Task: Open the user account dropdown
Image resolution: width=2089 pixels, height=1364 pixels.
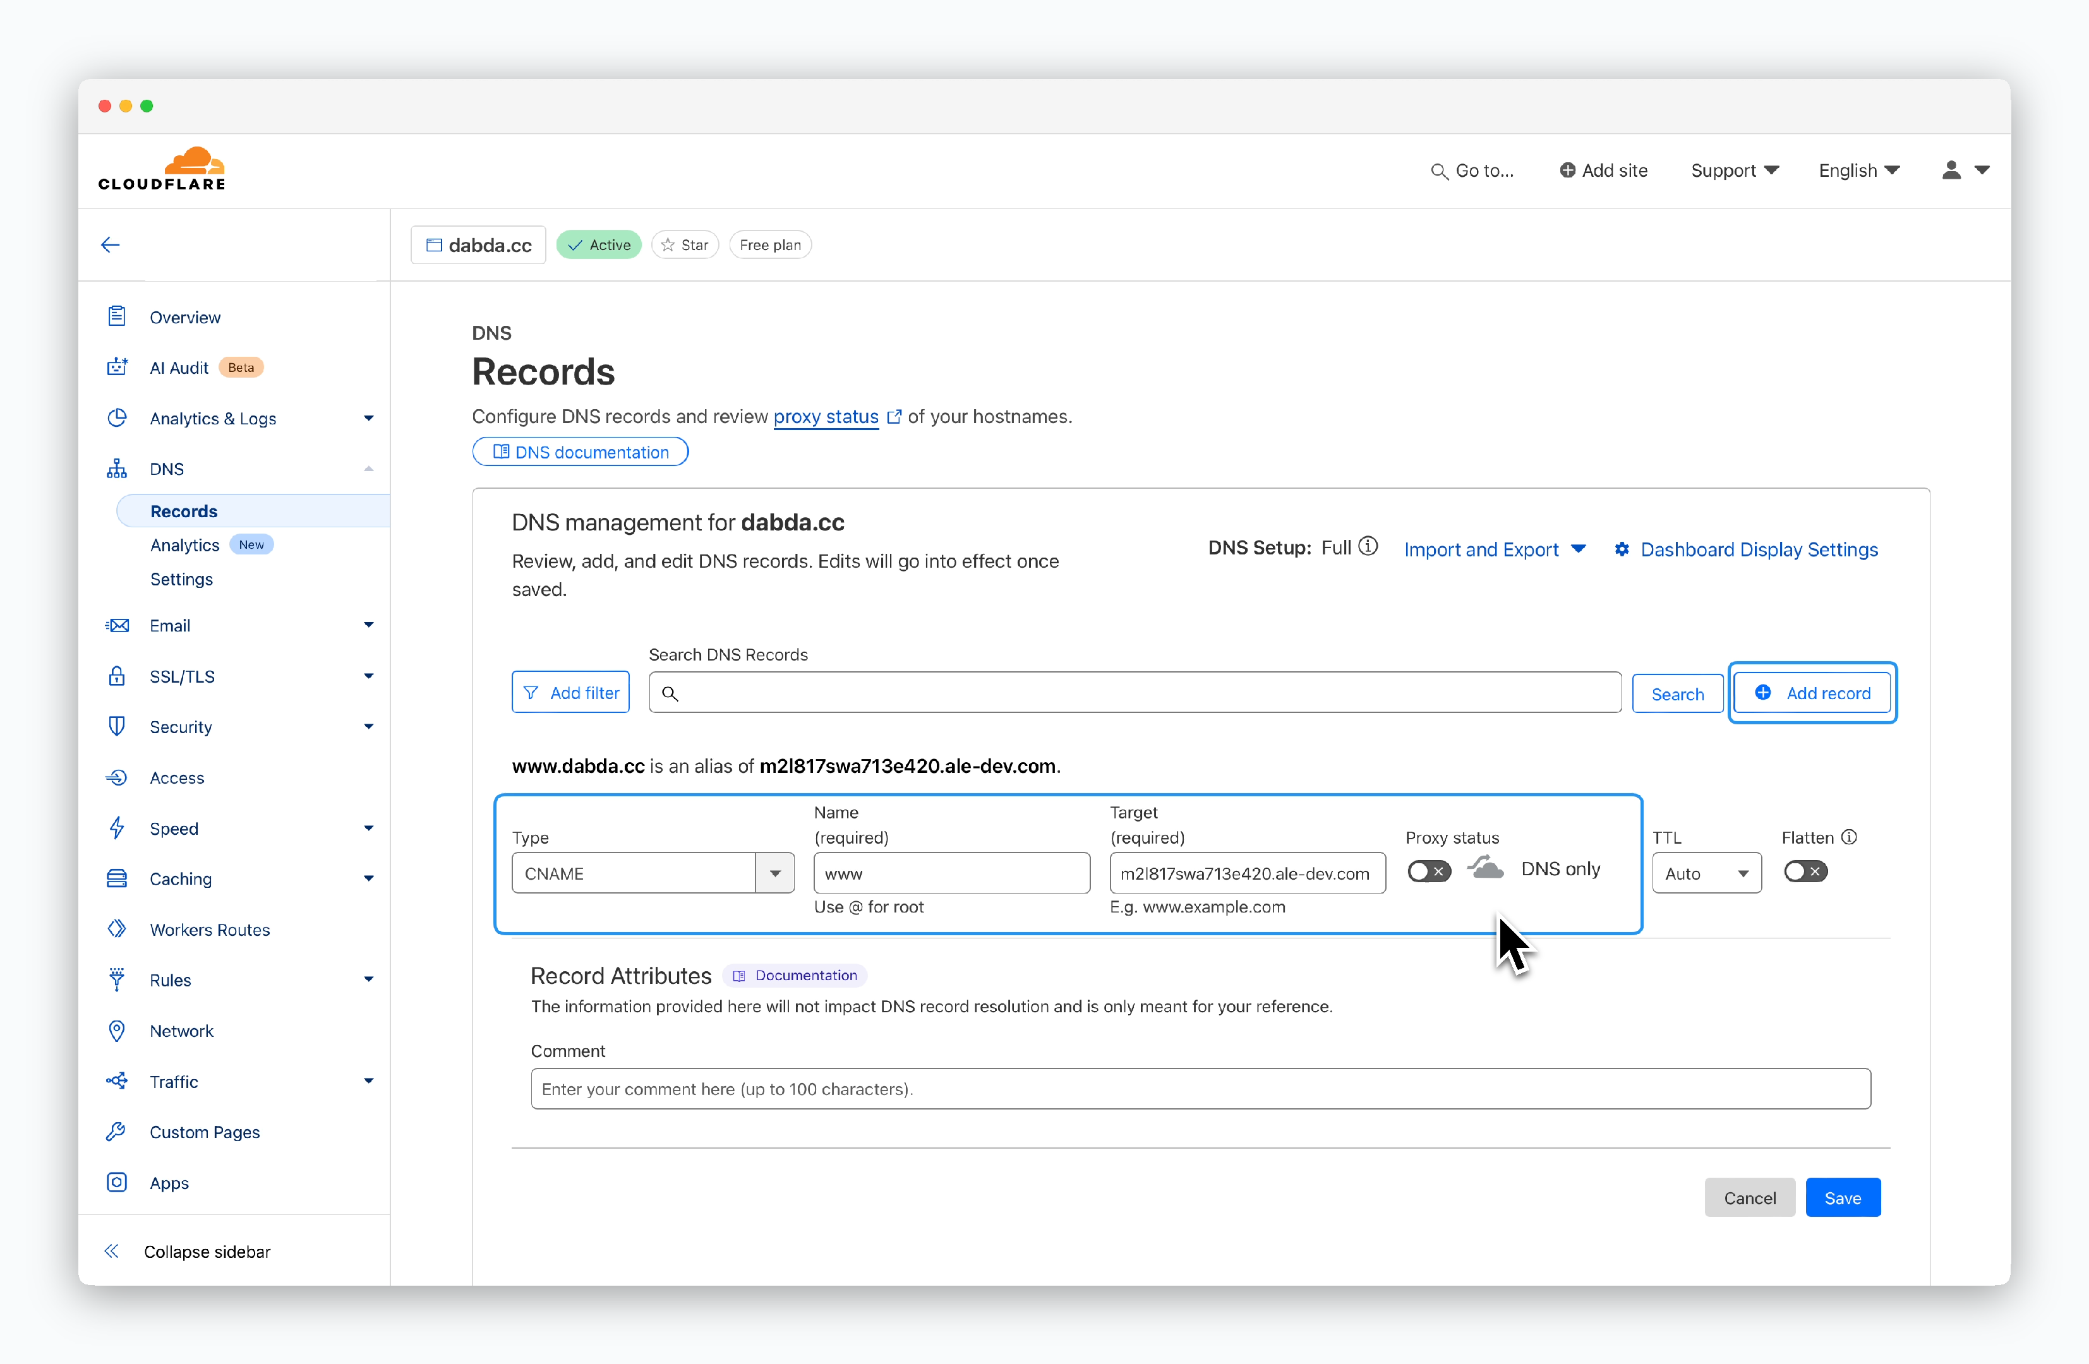Action: (x=1965, y=170)
